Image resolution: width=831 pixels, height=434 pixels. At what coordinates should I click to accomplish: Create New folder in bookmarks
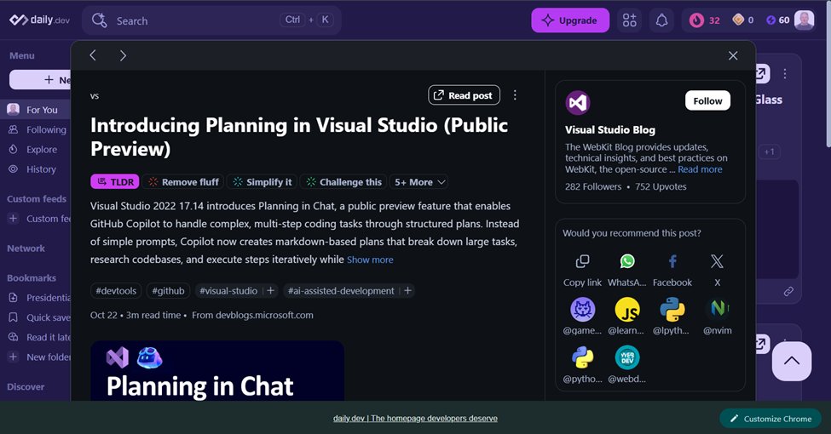[x=36, y=357]
